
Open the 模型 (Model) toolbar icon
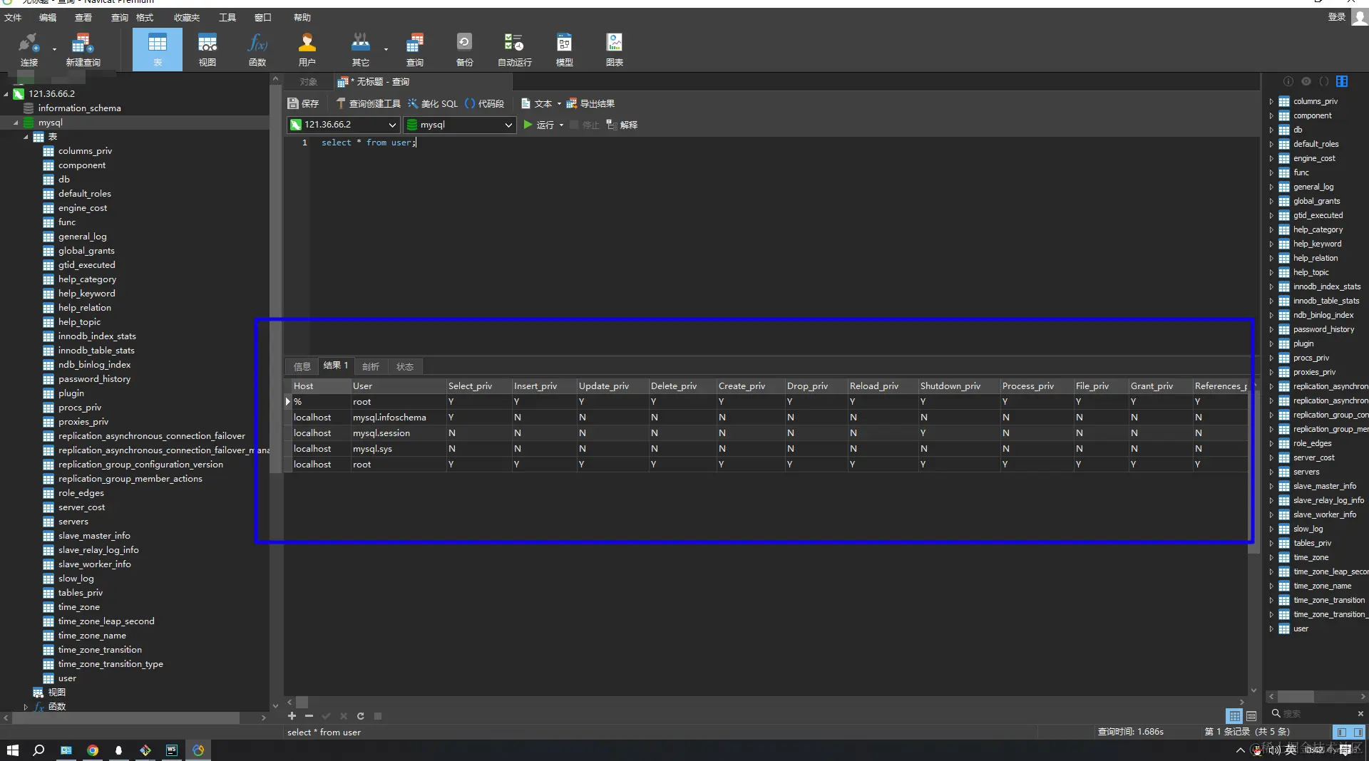564,50
